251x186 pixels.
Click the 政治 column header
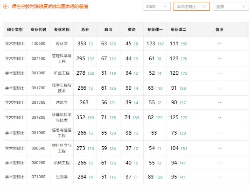click(x=108, y=29)
